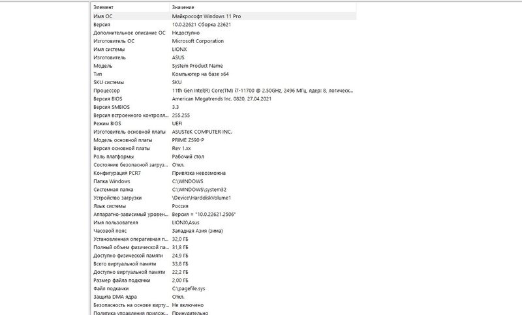Select user name value "LIONX\Asus"
The image size is (522, 315).
(185, 222)
